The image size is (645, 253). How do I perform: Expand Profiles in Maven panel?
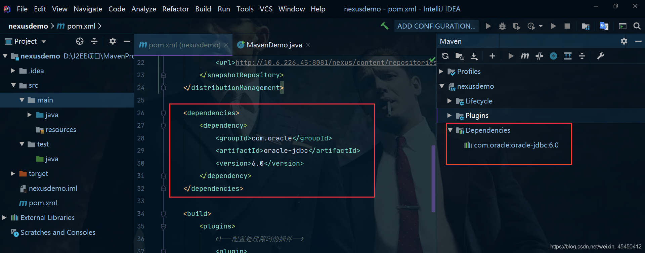[x=441, y=71]
